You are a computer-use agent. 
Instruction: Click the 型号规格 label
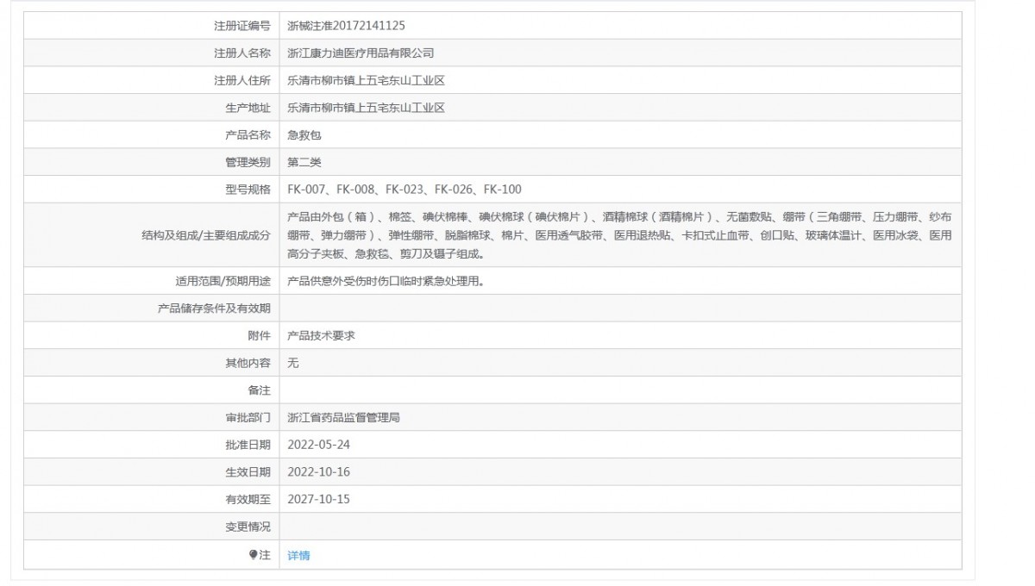tap(248, 190)
